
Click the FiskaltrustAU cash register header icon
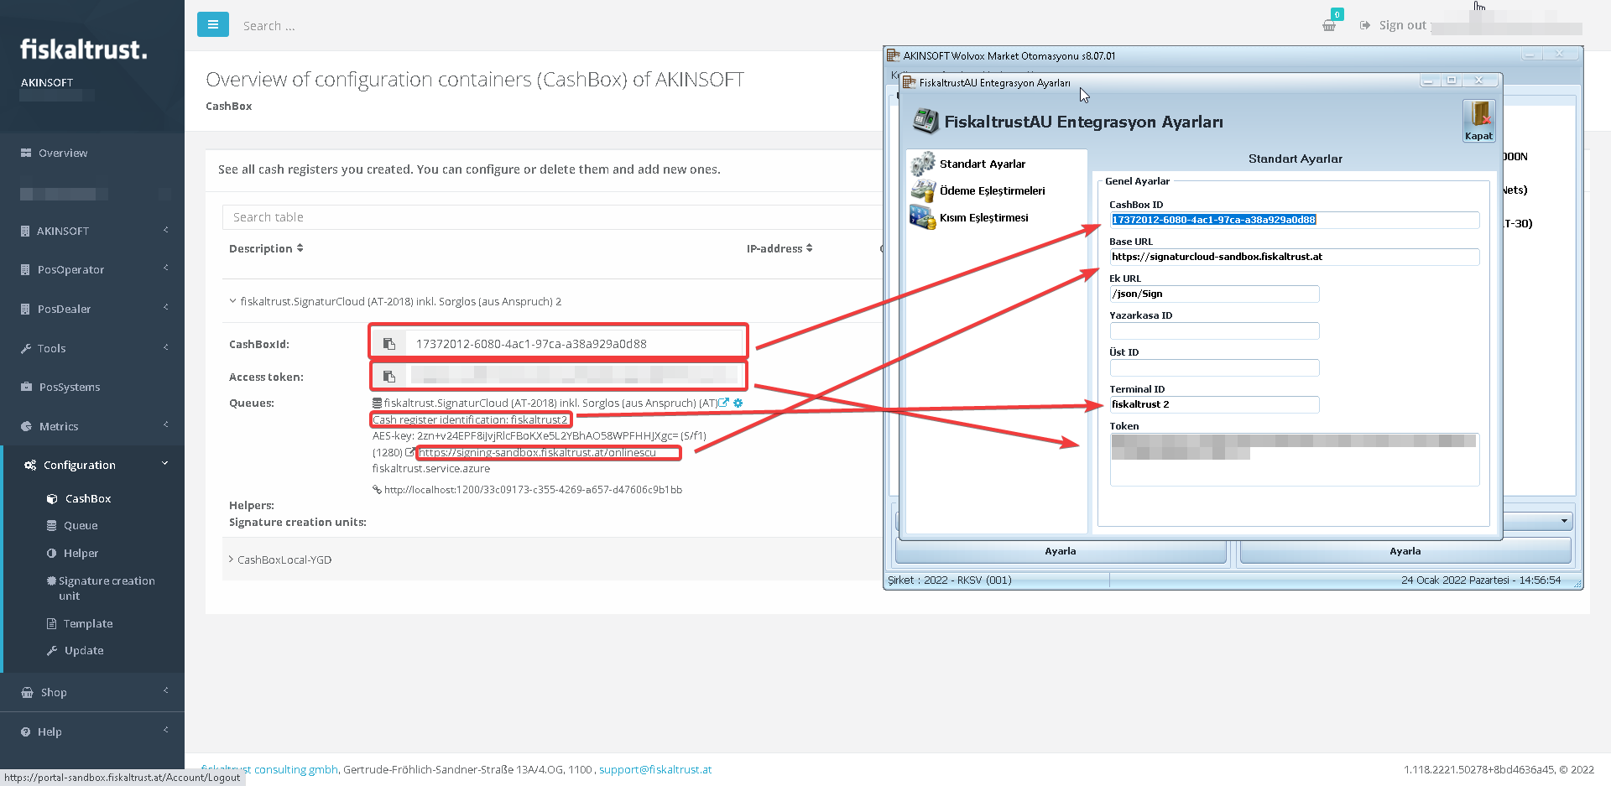pyautogui.click(x=925, y=121)
